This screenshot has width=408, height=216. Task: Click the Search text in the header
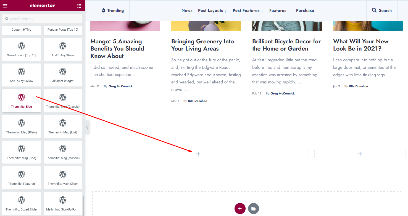pos(385,10)
